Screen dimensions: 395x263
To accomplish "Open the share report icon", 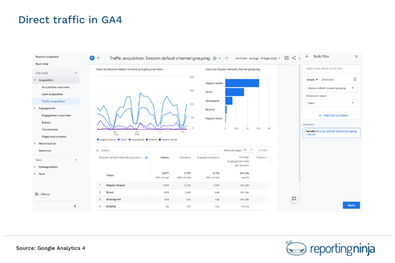I will 293,57.
